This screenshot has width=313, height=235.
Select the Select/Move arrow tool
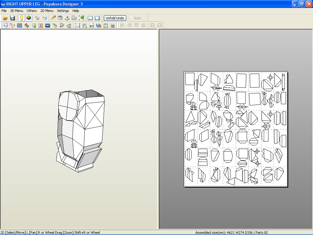pyautogui.click(x=6, y=26)
